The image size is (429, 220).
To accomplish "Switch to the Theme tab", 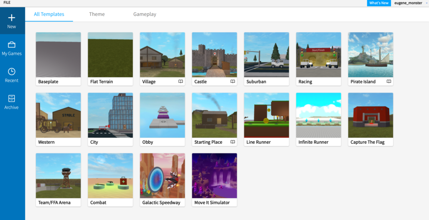I will 97,14.
